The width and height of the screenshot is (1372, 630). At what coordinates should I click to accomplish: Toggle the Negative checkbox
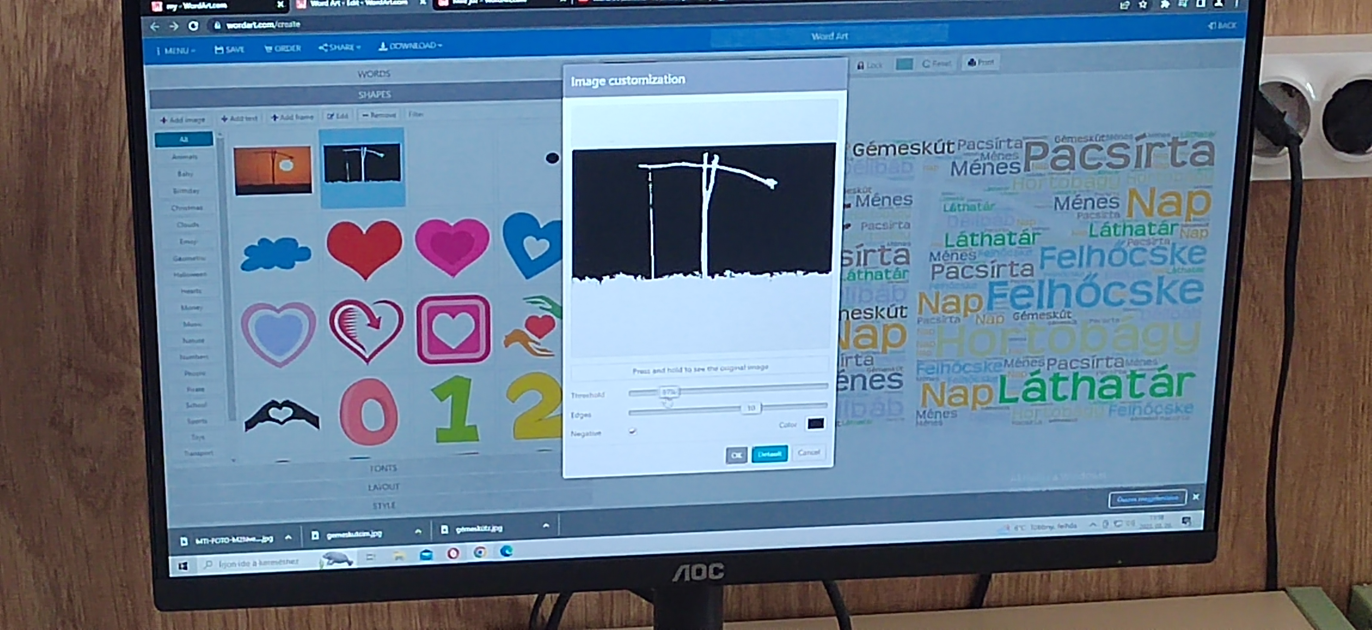632,431
